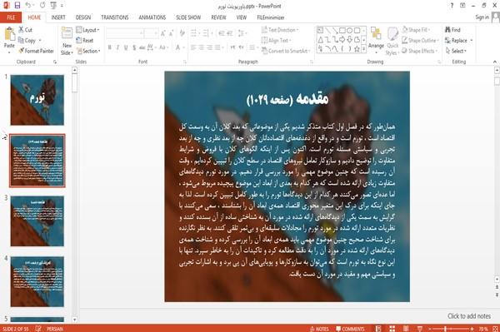Switch to Reading view icon in status bar

[406, 329]
